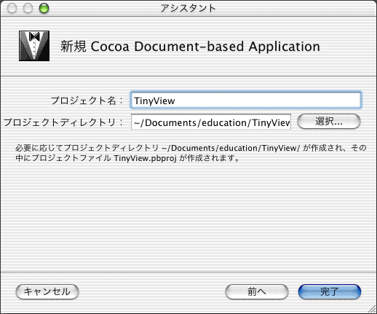Click the green zoom window button
The width and height of the screenshot is (377, 314).
44,8
